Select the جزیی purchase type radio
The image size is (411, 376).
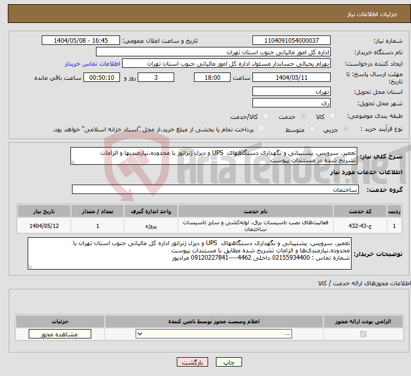coord(346,129)
